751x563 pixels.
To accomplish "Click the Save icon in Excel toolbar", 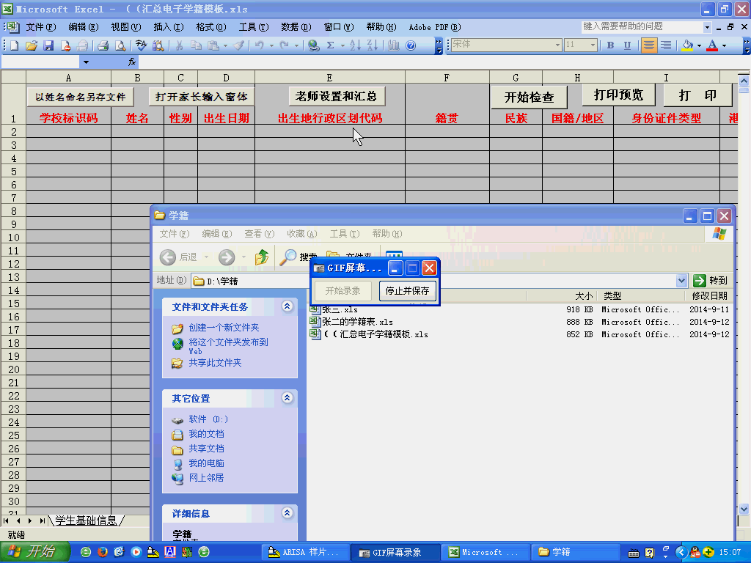I will 48,45.
